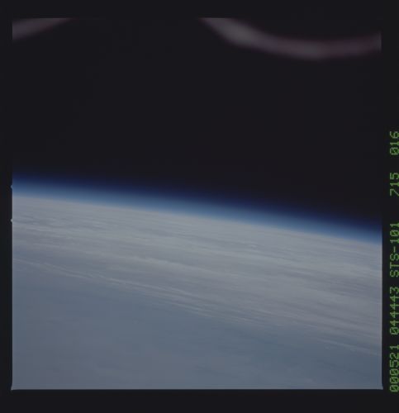This screenshot has width=399, height=413.
Task: Click the green film data imprint STS-101
Action: (394, 250)
